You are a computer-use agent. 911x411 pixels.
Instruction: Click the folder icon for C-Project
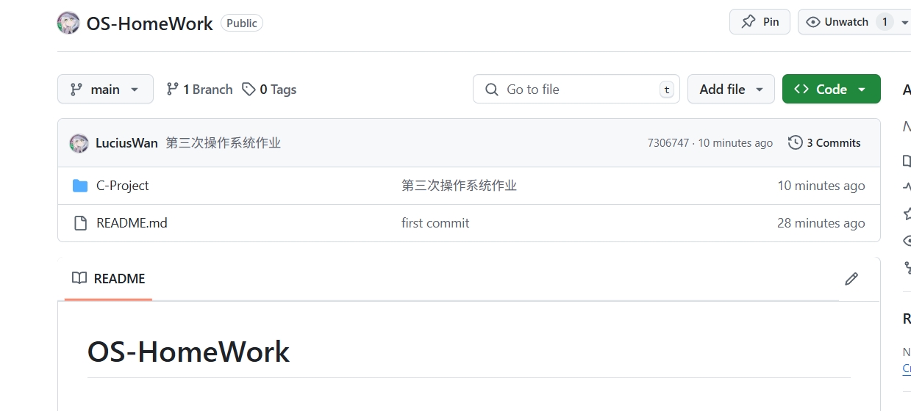click(80, 186)
